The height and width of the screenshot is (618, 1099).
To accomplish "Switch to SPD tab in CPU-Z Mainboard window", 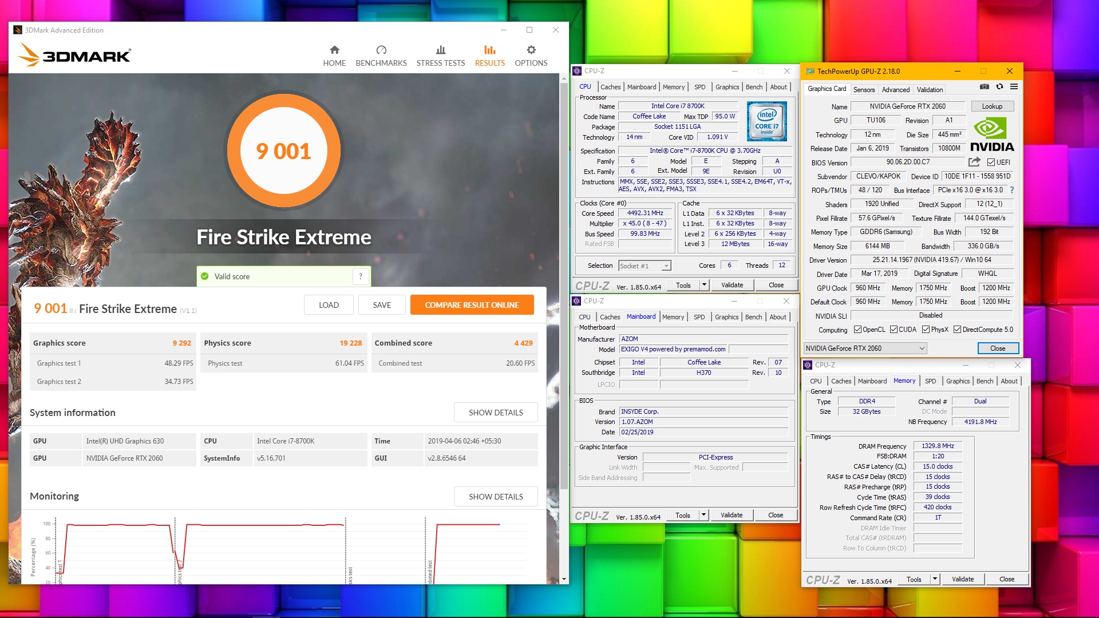I will click(699, 317).
